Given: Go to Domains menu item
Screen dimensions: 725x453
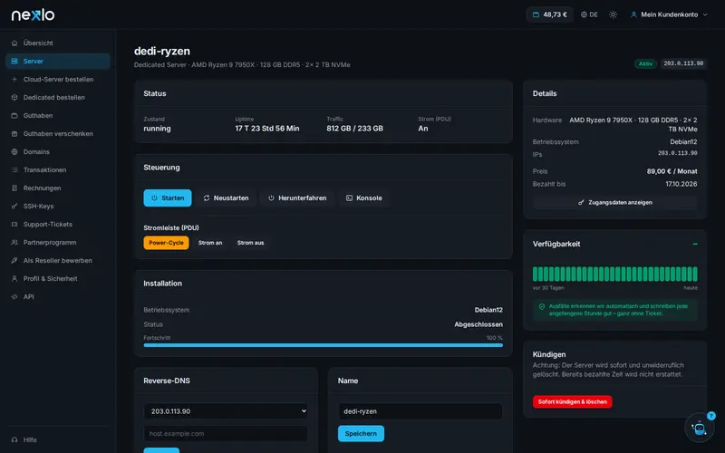Looking at the screenshot, I should click(58, 151).
